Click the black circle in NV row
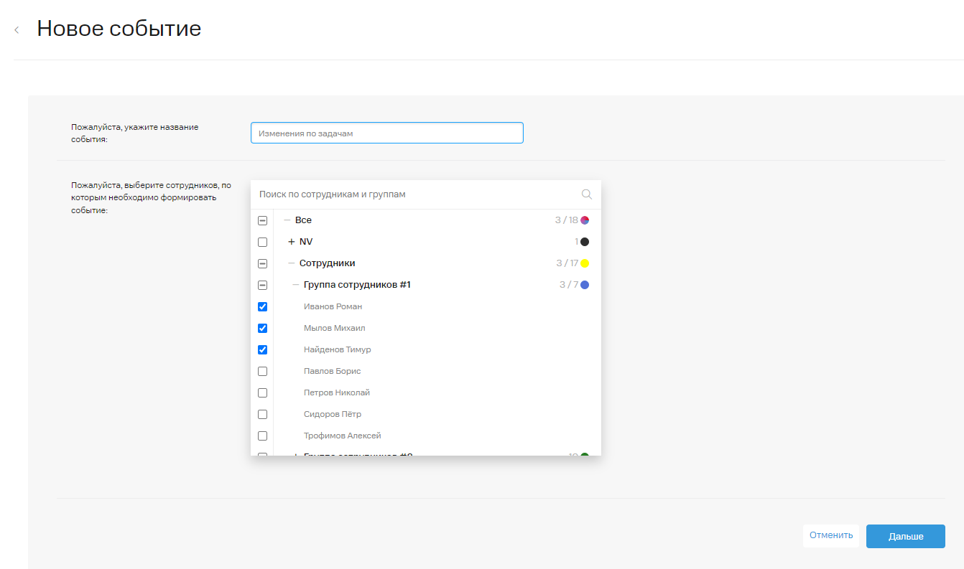Image resolution: width=964 pixels, height=569 pixels. click(x=585, y=242)
